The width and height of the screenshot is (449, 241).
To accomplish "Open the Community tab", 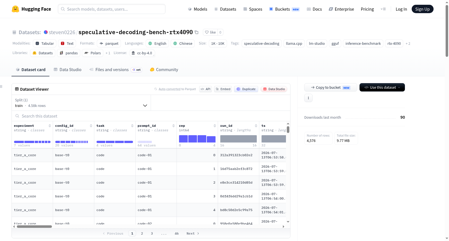I will (x=164, y=69).
